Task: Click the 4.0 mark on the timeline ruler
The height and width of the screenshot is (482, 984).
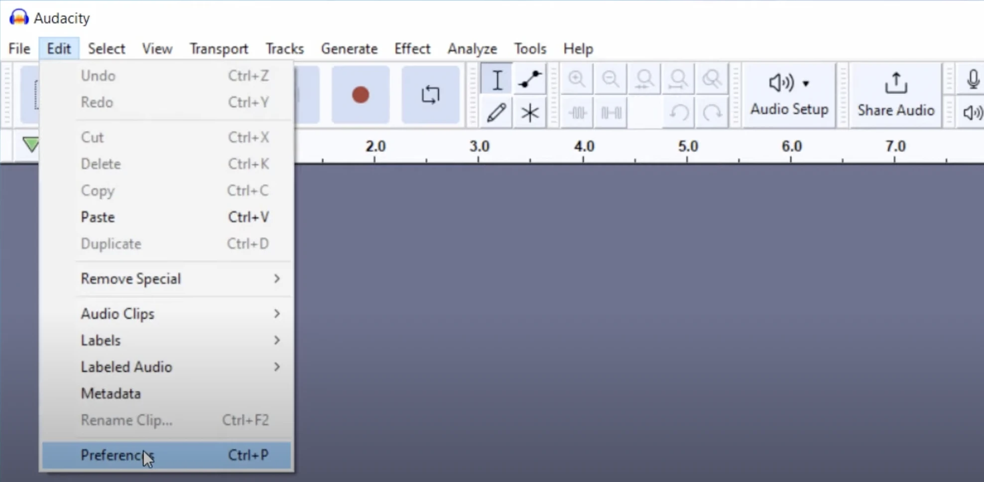Action: (584, 147)
